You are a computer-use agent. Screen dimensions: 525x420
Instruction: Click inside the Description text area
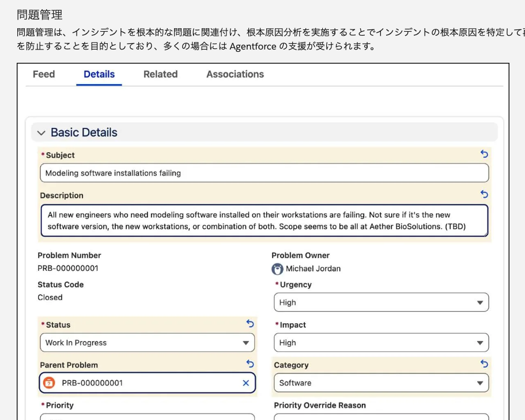[264, 221]
